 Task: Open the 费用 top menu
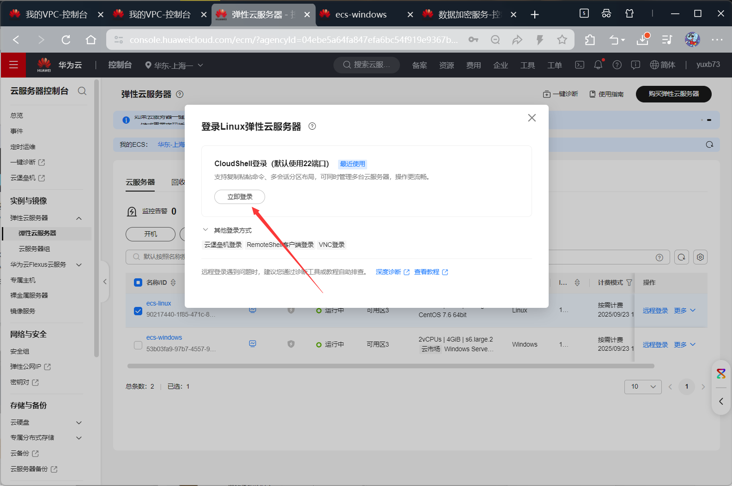(x=473, y=65)
